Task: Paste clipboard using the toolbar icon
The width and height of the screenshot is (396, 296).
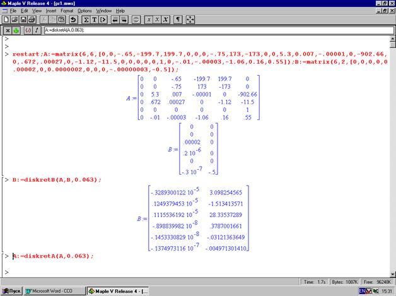Action: [61, 20]
